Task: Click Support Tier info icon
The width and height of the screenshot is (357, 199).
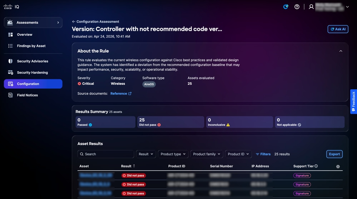Action: click(x=316, y=166)
